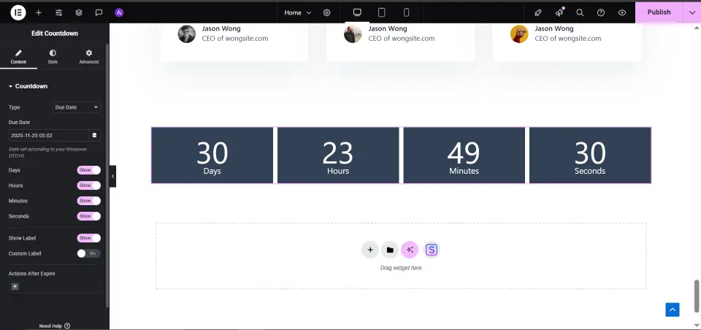Preview changes with the eye icon
Viewport: 701px width, 330px height.
click(x=622, y=12)
